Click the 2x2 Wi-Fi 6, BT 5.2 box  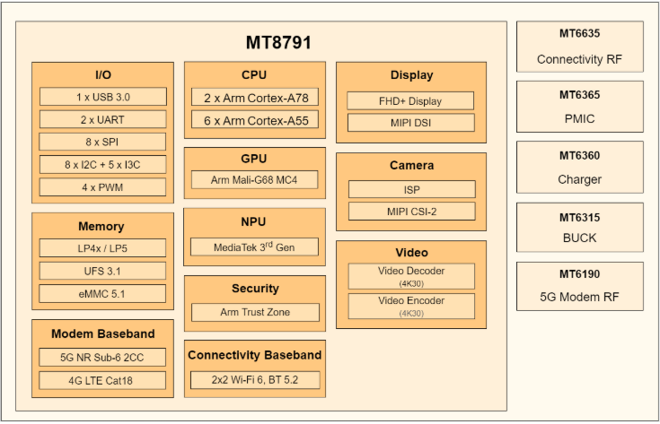[254, 380]
